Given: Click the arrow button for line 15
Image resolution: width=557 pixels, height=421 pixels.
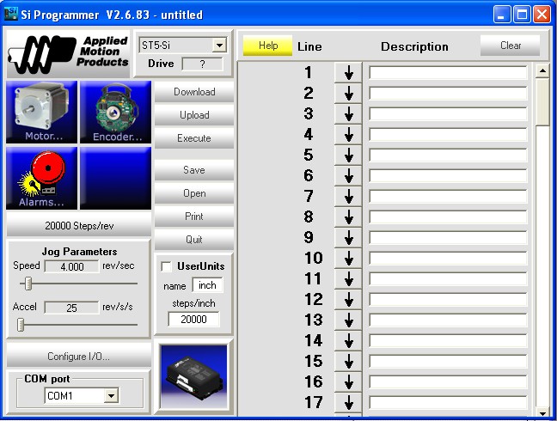Looking at the screenshot, I should coord(348,361).
